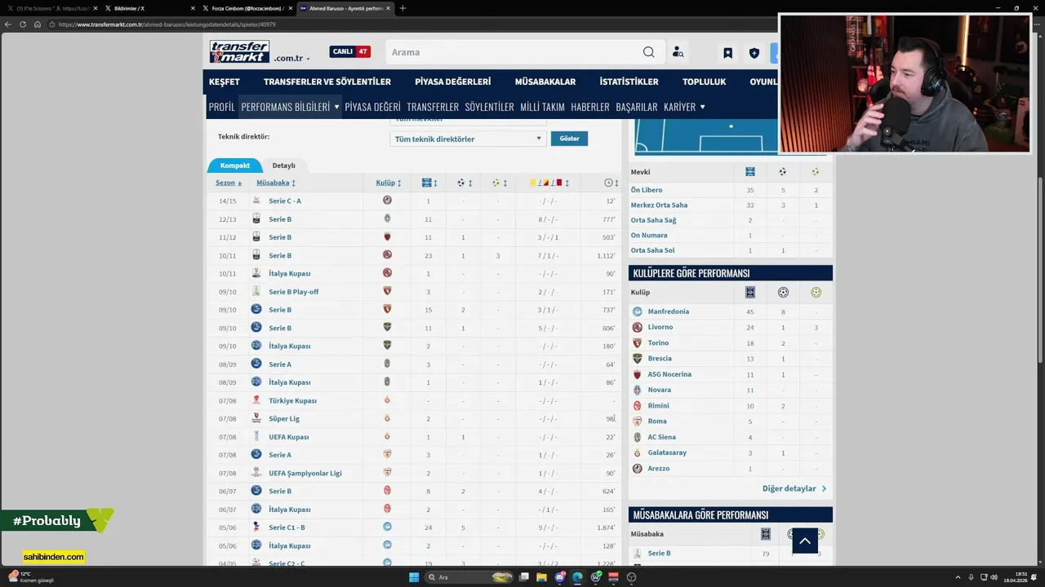Go to the PROFİL sub-tab

(221, 107)
